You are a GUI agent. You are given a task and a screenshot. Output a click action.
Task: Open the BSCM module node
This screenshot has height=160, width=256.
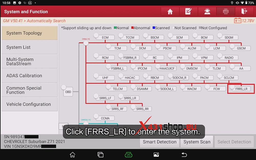(x=155, y=37)
